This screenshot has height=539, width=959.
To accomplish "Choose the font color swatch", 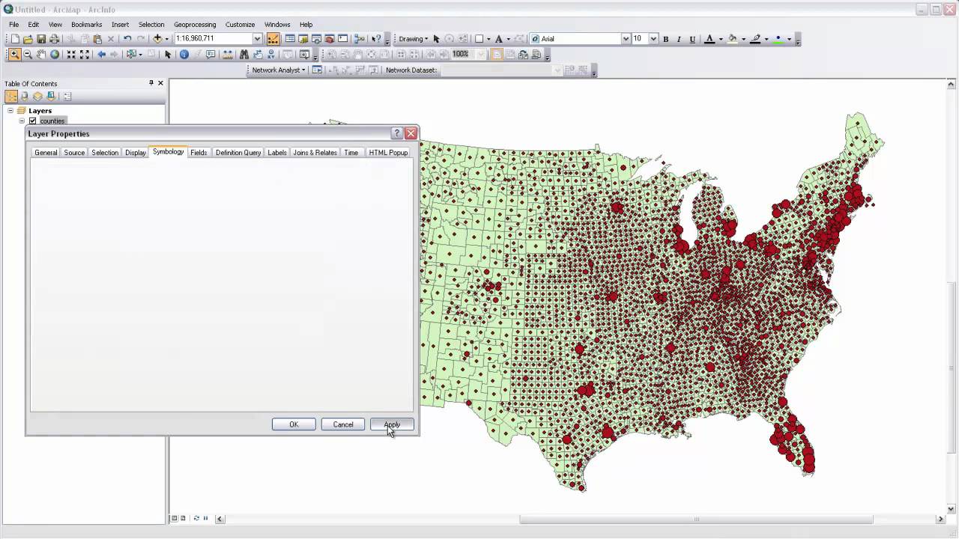I will point(710,39).
